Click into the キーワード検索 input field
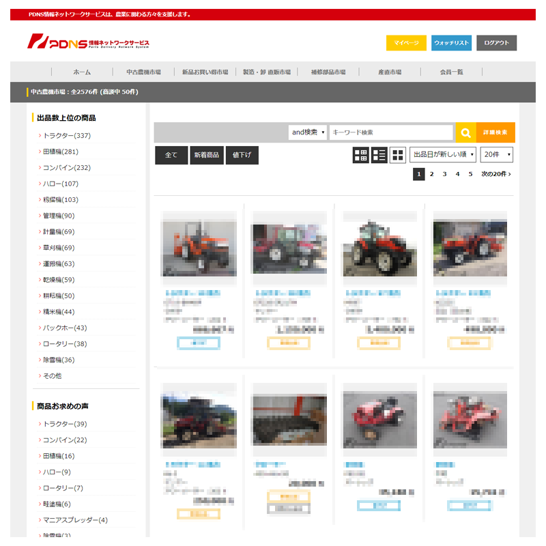 [391, 132]
